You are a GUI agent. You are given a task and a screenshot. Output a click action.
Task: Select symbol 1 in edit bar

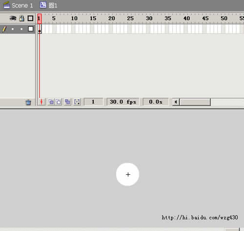[x=53, y=6]
